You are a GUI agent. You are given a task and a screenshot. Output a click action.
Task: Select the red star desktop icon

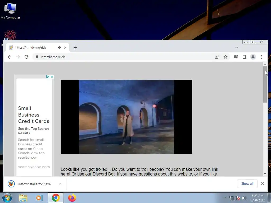click(10, 35)
